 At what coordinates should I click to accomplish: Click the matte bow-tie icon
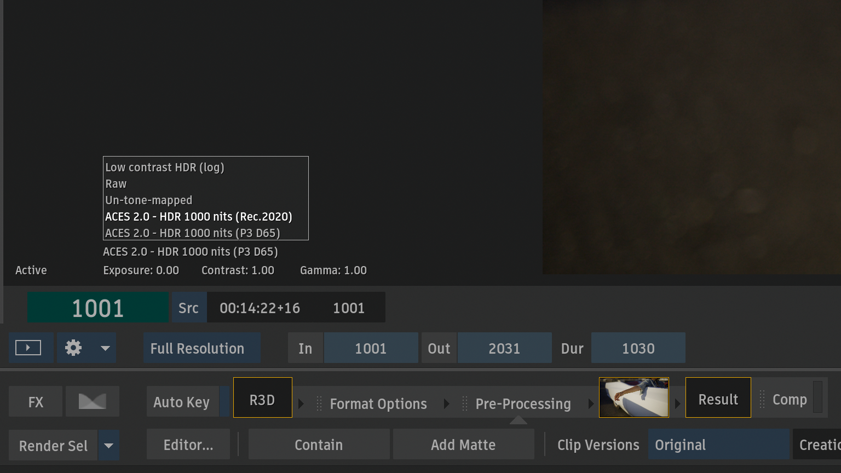pyautogui.click(x=93, y=402)
